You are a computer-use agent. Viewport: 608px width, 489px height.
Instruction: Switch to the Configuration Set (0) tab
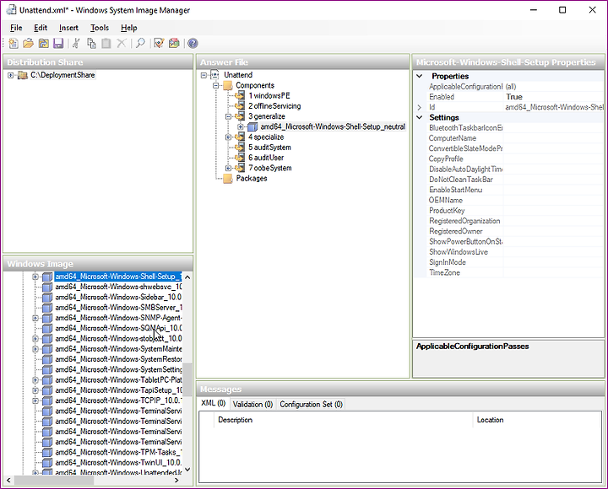pos(312,405)
